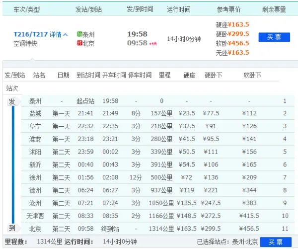298x249 pixels.
Task: Click departure time 19:58 in summary row
Action: click(137, 34)
